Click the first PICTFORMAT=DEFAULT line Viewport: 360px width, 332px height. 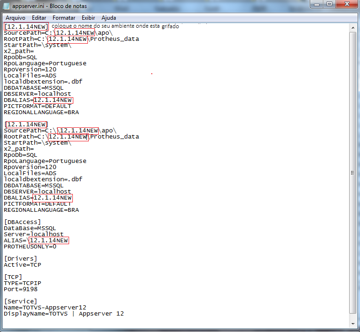point(38,106)
